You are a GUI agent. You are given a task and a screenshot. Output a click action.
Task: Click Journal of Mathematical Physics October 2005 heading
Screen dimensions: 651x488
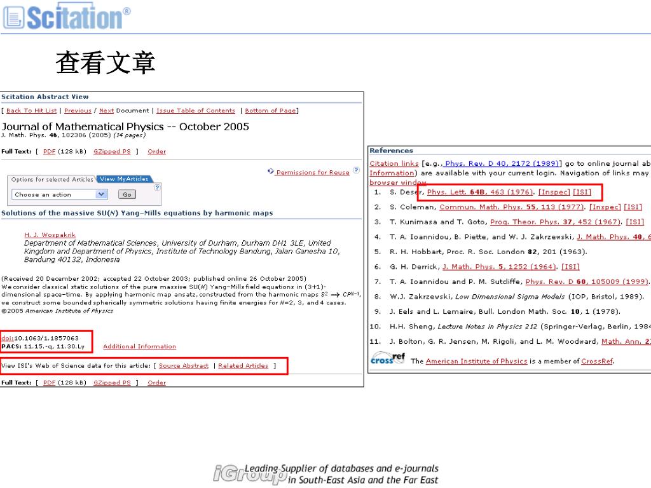point(125,126)
